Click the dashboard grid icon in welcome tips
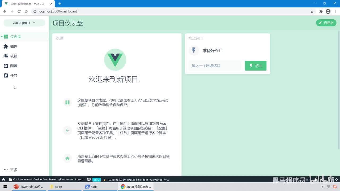340x191 pixels. coord(67,102)
